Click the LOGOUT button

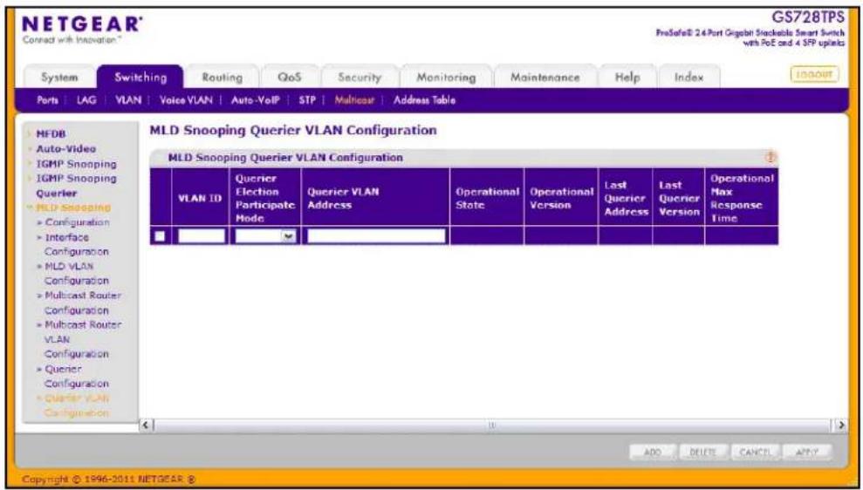click(x=814, y=74)
